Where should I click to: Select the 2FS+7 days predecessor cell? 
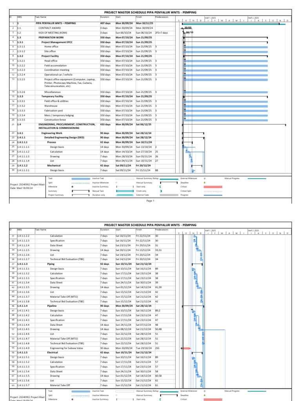tap(161, 33)
